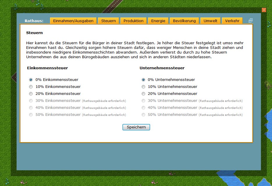Select disabled 30% Einkommenssteuer option
Screen dimensions: 272x186
[31, 101]
